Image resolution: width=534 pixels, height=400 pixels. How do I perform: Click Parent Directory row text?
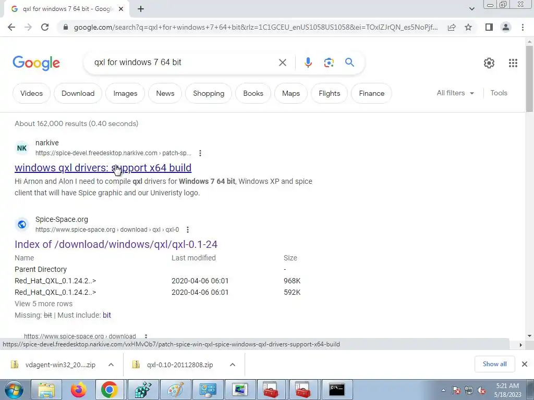(41, 269)
